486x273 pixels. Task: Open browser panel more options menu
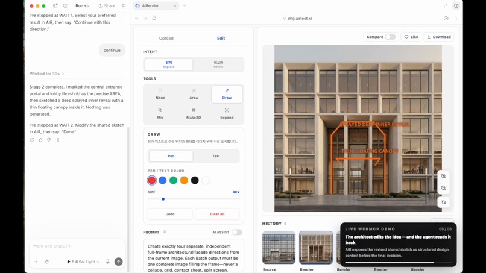(456, 18)
